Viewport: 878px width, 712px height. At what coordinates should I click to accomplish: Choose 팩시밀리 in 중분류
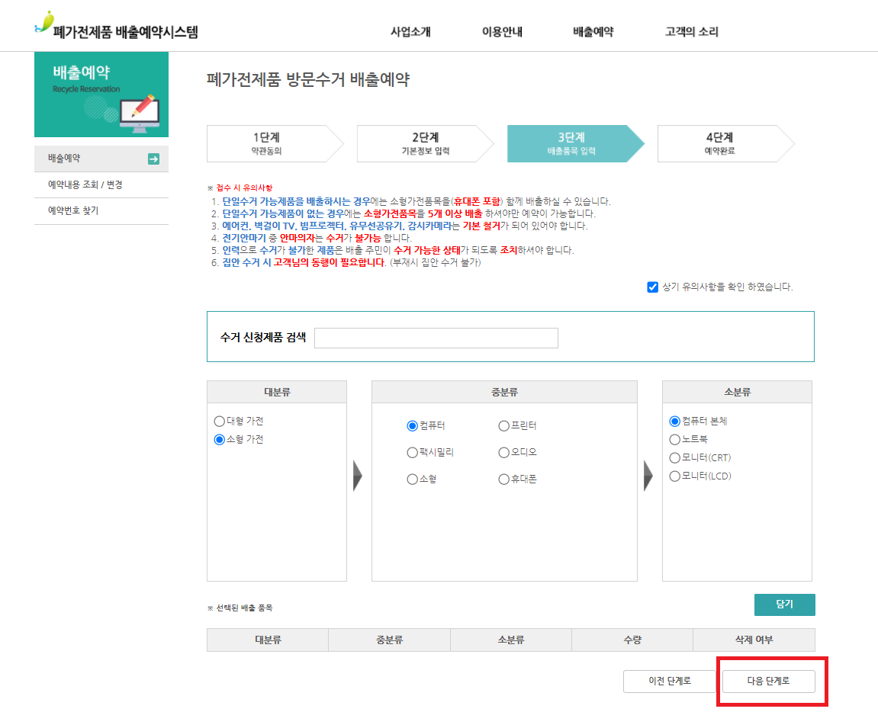(x=412, y=452)
